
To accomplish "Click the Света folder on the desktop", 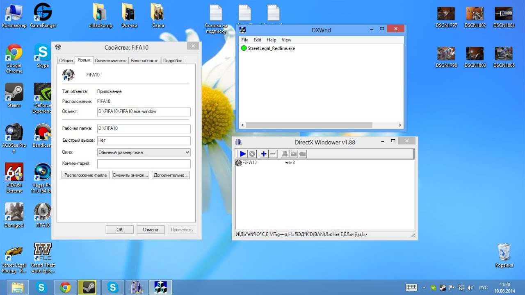I will (x=158, y=16).
